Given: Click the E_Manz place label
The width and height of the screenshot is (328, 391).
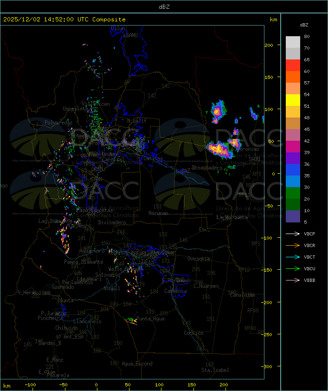Looking at the screenshot, I should click(55, 360).
